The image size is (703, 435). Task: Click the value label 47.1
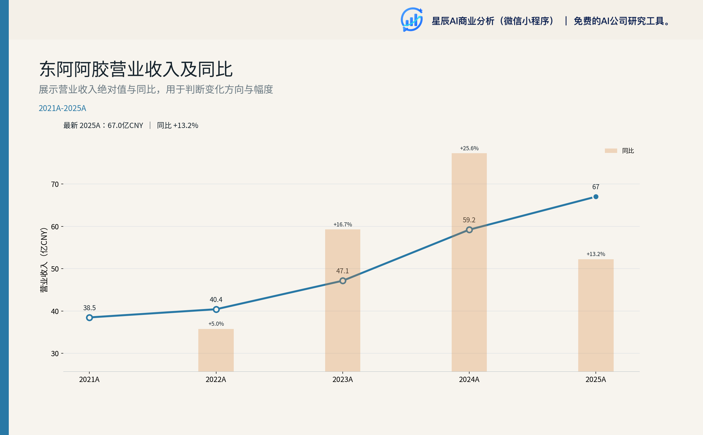pos(342,271)
